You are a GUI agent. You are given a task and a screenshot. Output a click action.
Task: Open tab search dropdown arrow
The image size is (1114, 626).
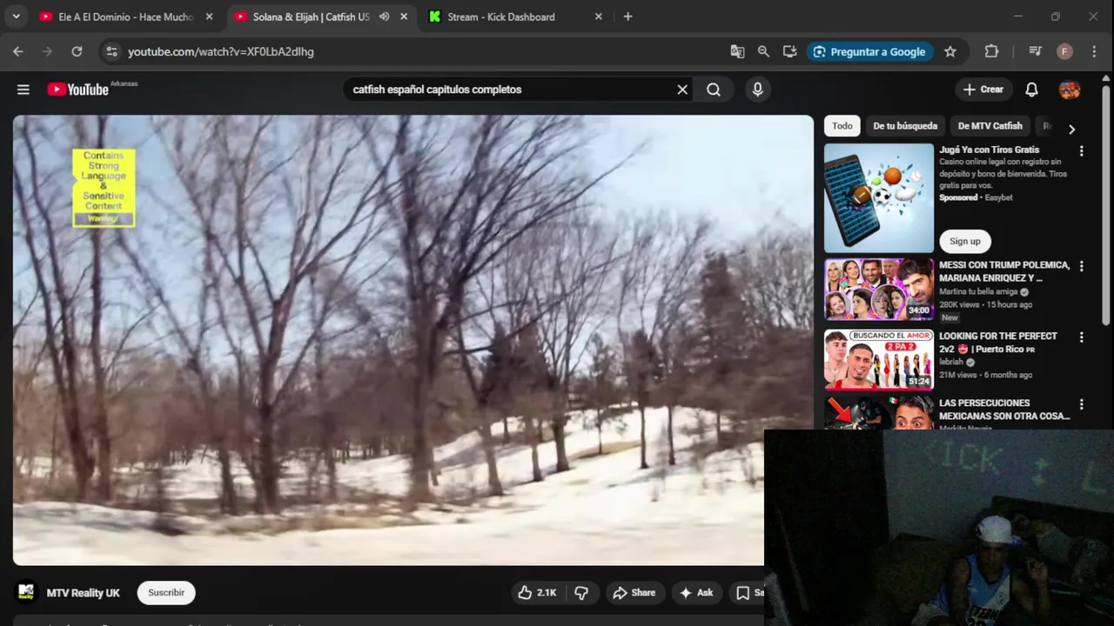click(16, 17)
